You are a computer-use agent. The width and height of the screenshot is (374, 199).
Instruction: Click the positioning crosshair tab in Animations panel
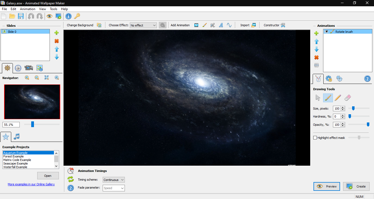(x=340, y=79)
